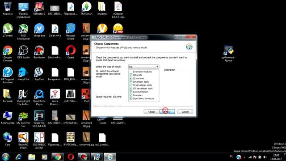
Task: Launch Avira Phantom shortcut
Action: click(55, 97)
